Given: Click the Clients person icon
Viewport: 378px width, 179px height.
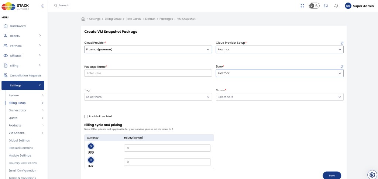Looking at the screenshot, I should click(x=6, y=36).
